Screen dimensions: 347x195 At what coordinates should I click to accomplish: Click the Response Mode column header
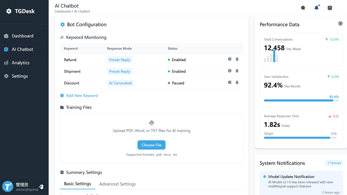pyautogui.click(x=119, y=48)
